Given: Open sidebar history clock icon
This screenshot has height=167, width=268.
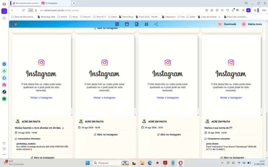Looking at the screenshot, I should [4, 149].
